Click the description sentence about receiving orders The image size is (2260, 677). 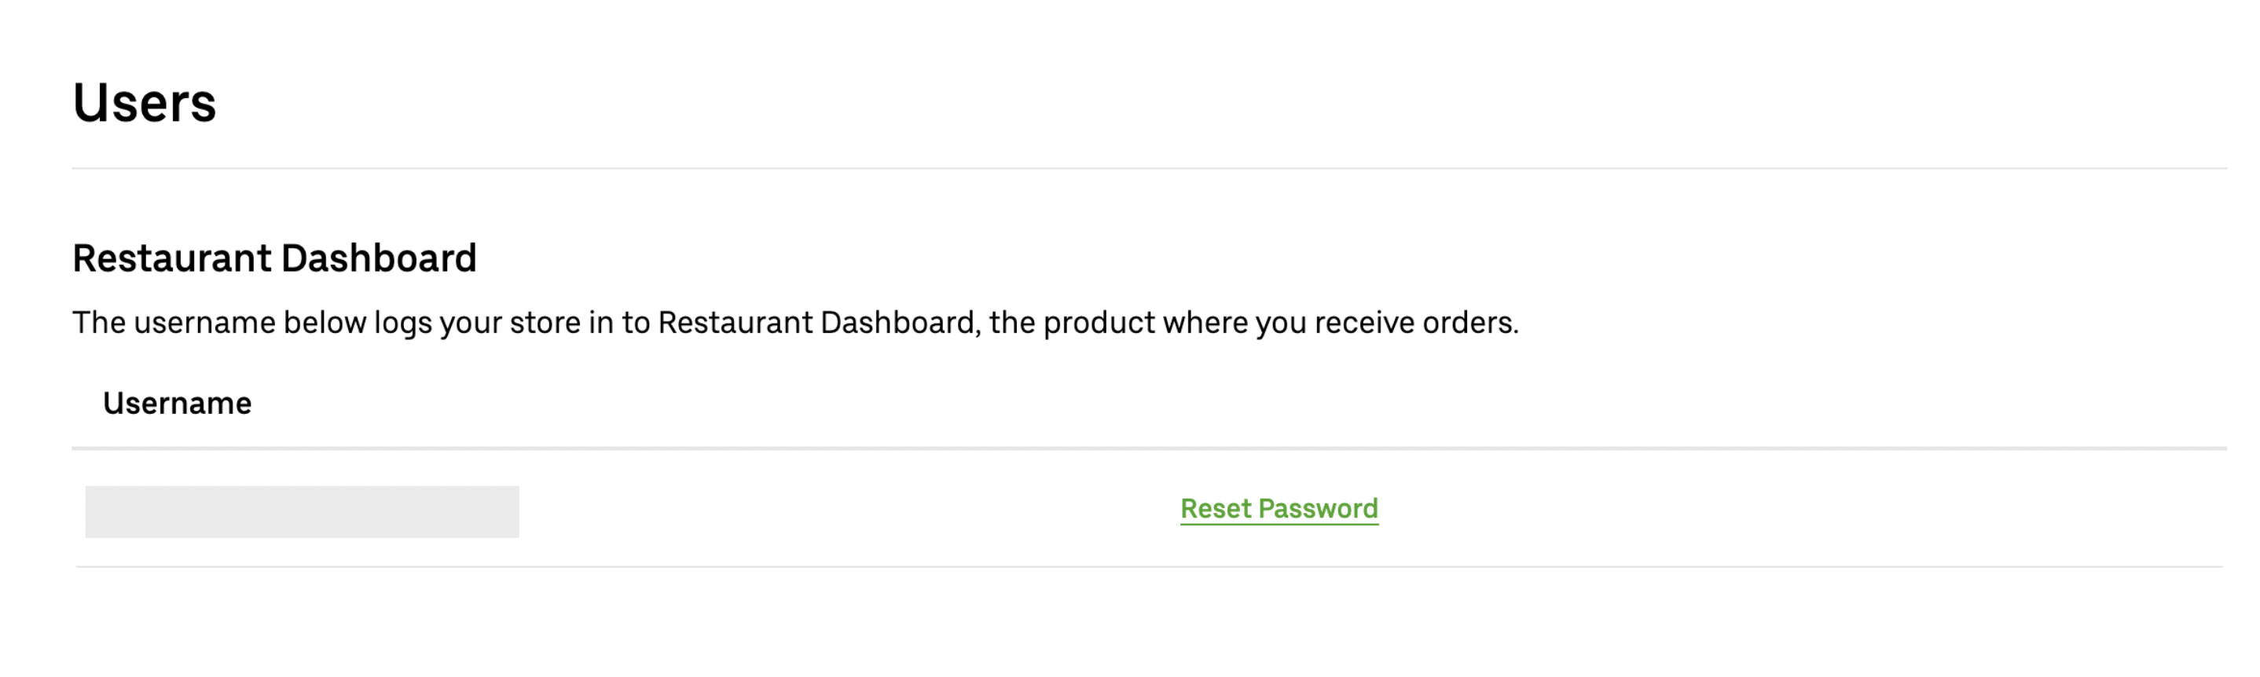(795, 323)
